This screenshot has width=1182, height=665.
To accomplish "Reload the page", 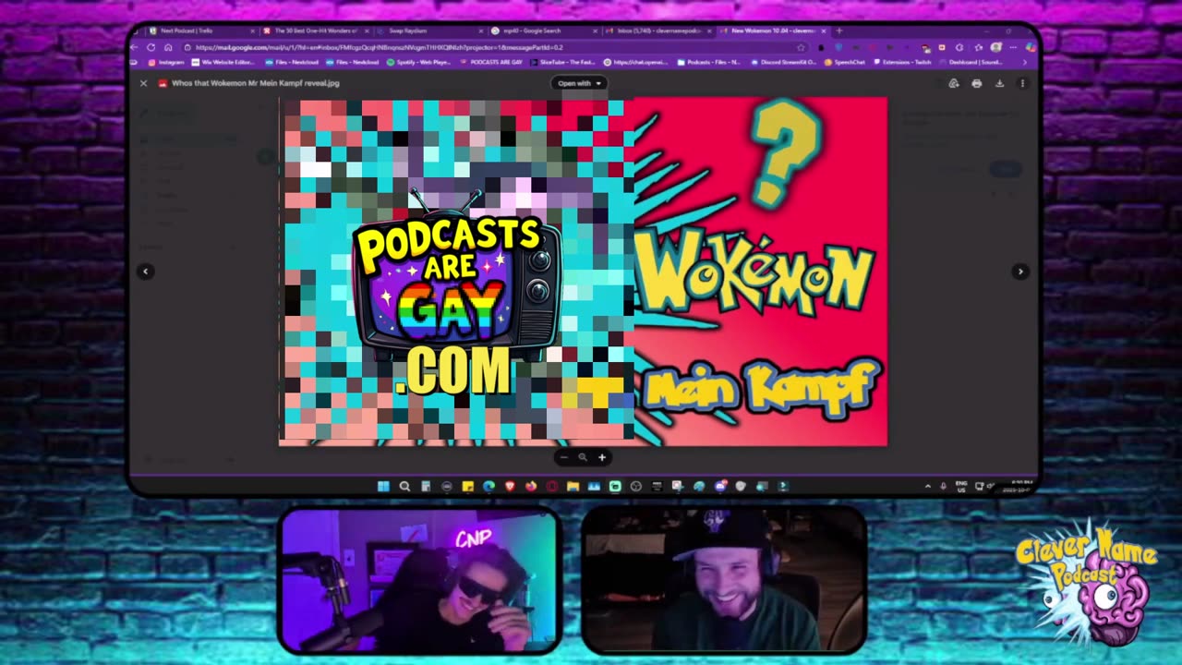I will pyautogui.click(x=151, y=47).
